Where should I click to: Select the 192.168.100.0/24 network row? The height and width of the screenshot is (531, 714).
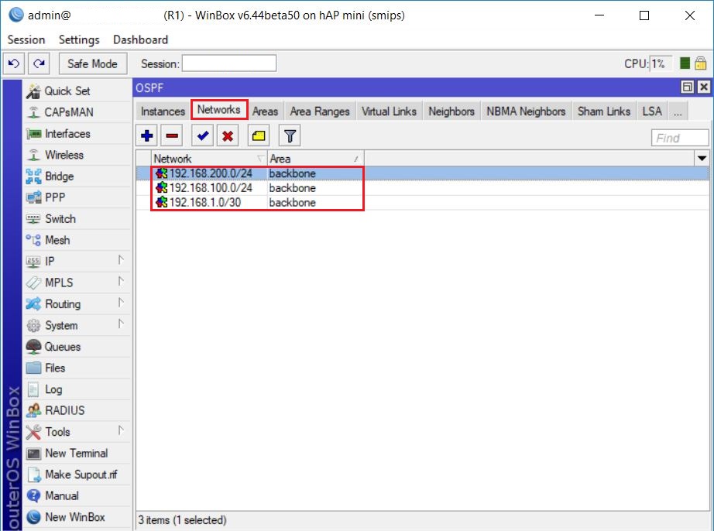422,188
